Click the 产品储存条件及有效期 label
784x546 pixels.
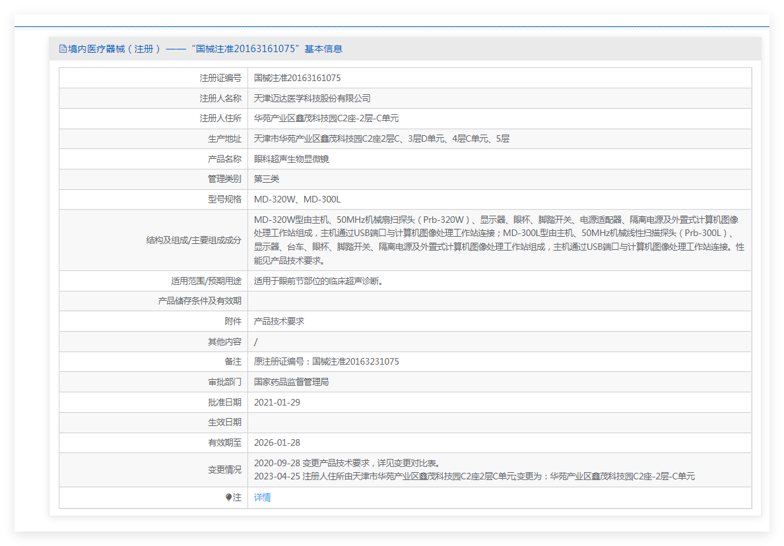point(199,301)
